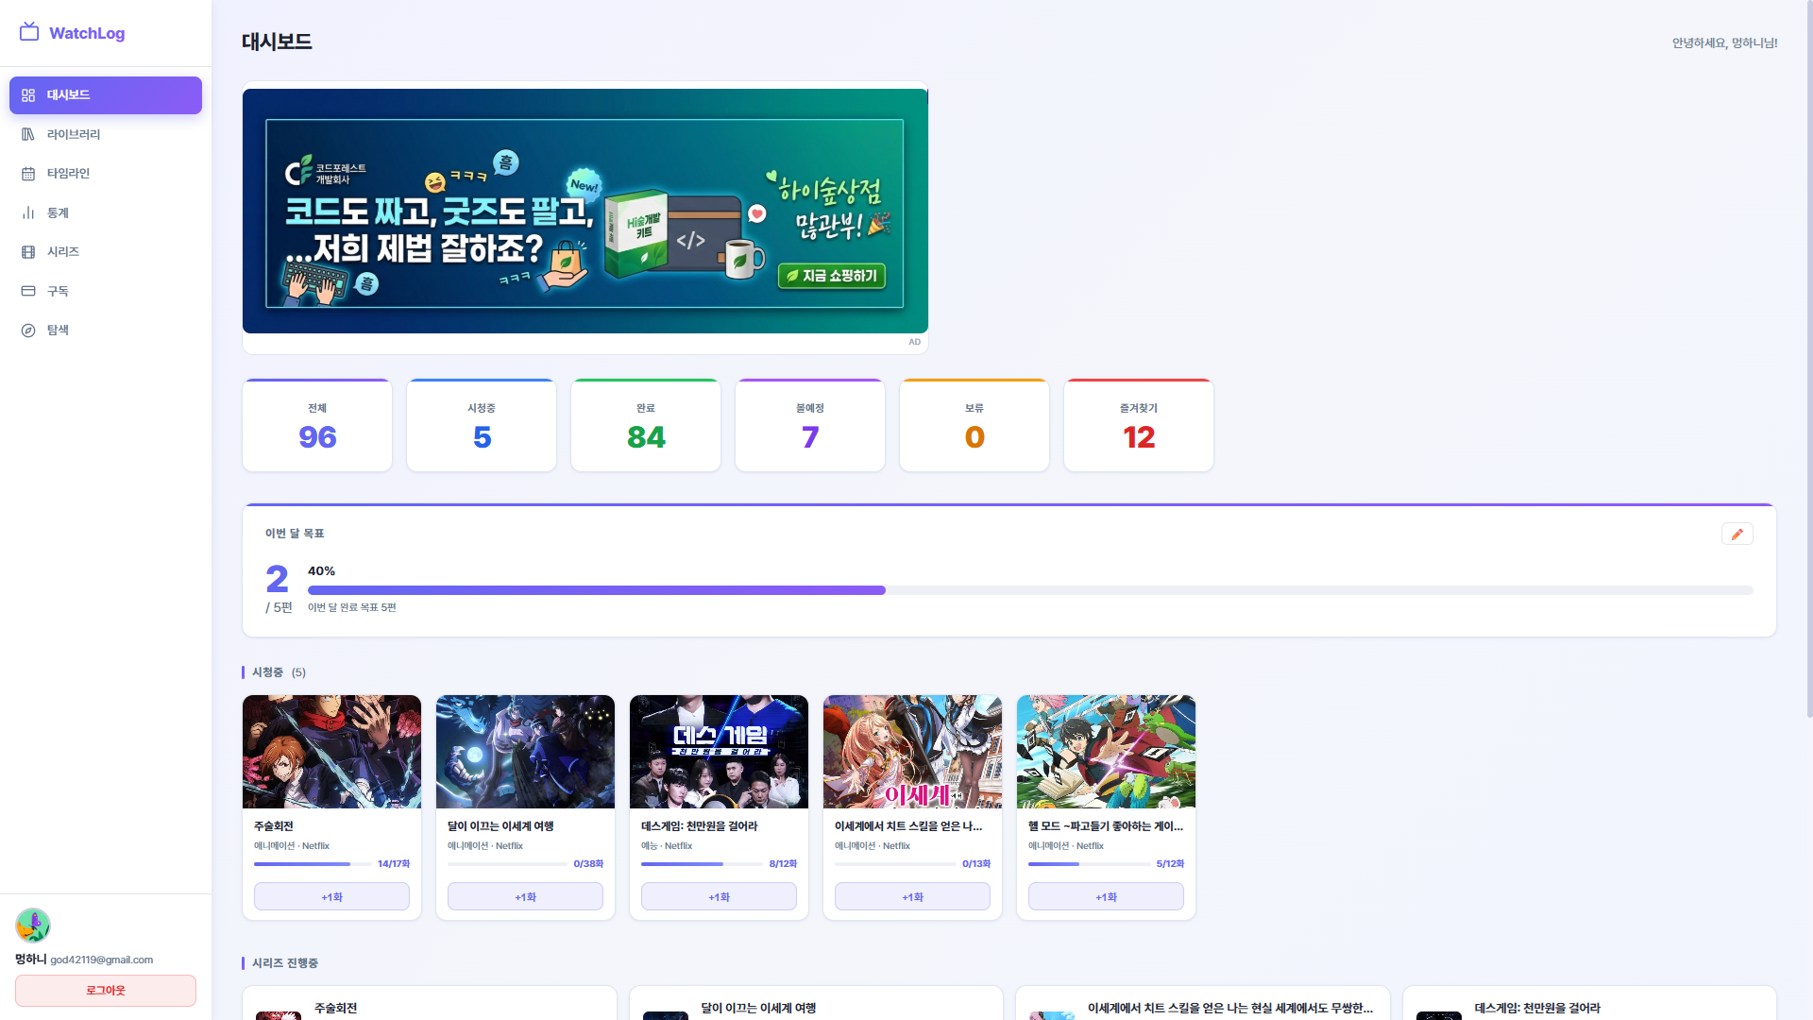Click the 안녕하세요, 멍하니님! greeting
This screenshot has height=1020, width=1813.
point(1725,43)
